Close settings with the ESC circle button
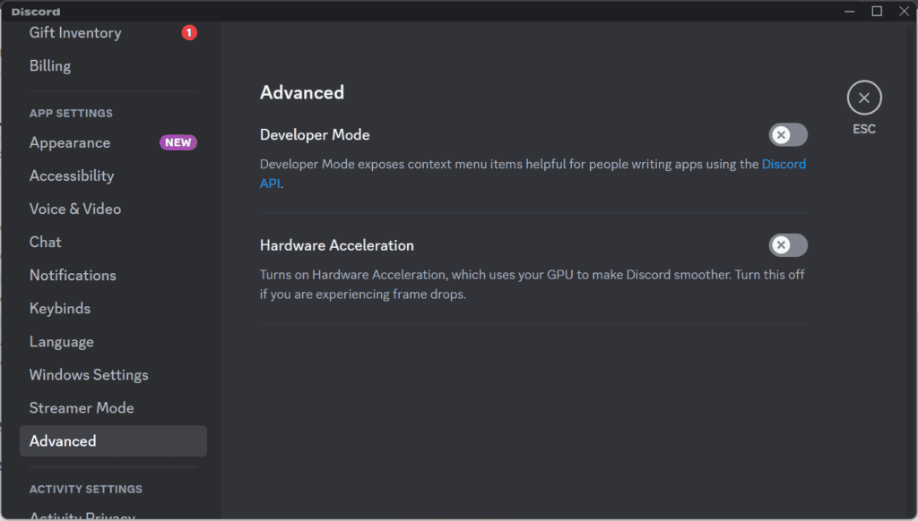The image size is (918, 521). [x=864, y=98]
